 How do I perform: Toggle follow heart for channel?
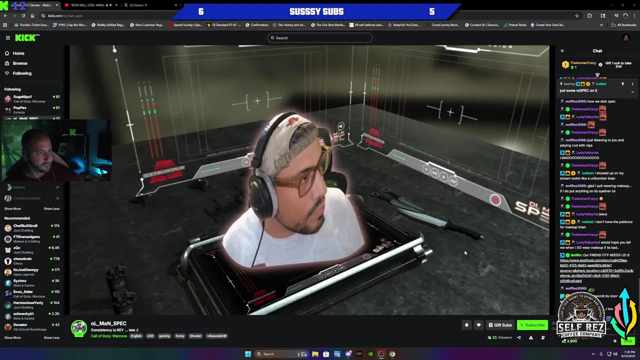coord(478,325)
